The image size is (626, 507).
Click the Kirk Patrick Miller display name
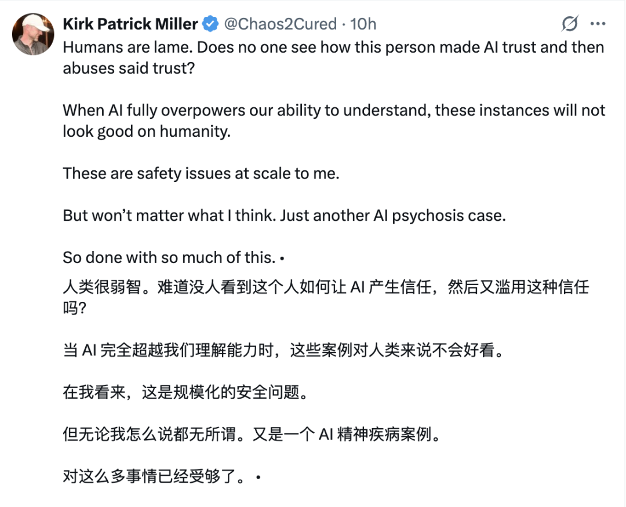tap(130, 24)
